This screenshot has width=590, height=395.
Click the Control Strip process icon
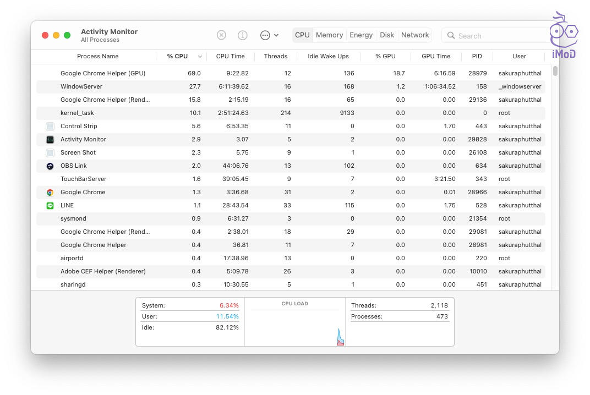coord(50,127)
